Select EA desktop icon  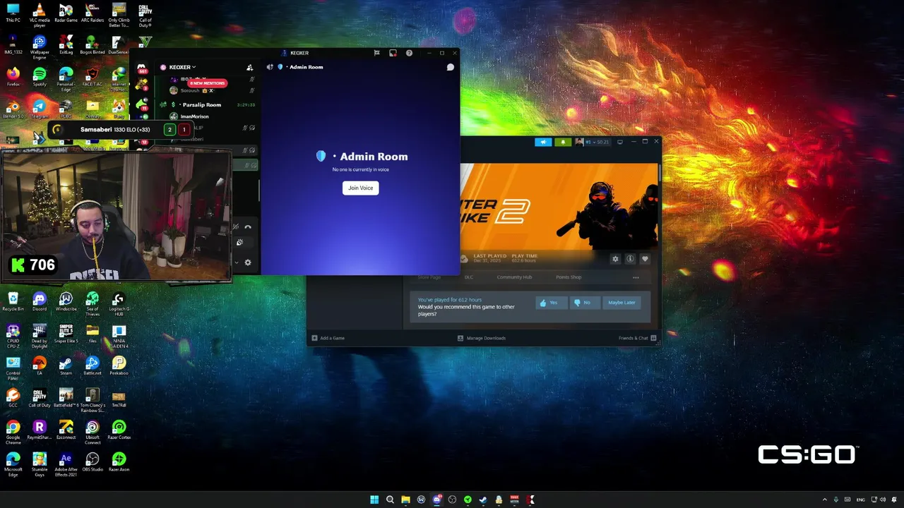(40, 366)
